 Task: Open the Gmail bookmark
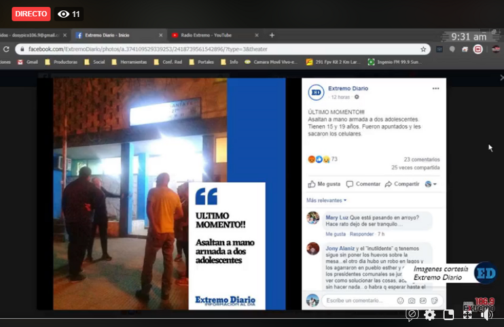pyautogui.click(x=27, y=62)
